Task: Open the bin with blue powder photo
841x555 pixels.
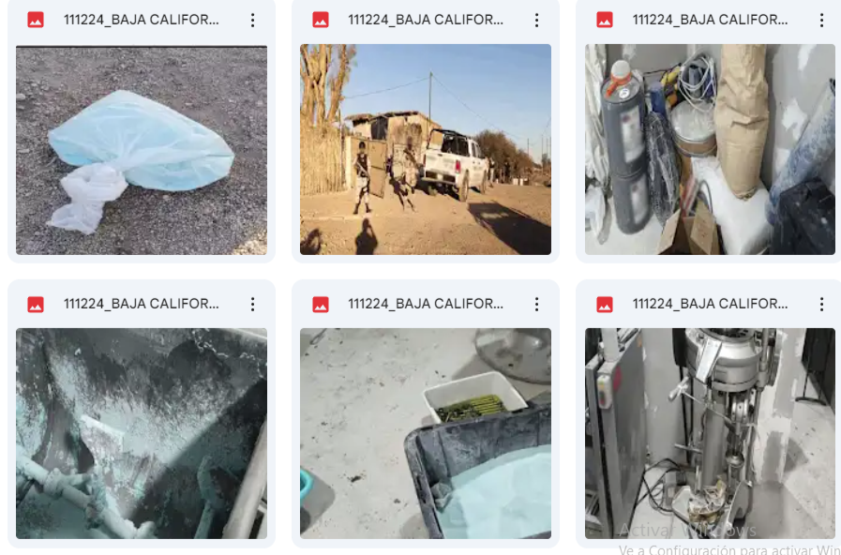Action: [x=426, y=433]
